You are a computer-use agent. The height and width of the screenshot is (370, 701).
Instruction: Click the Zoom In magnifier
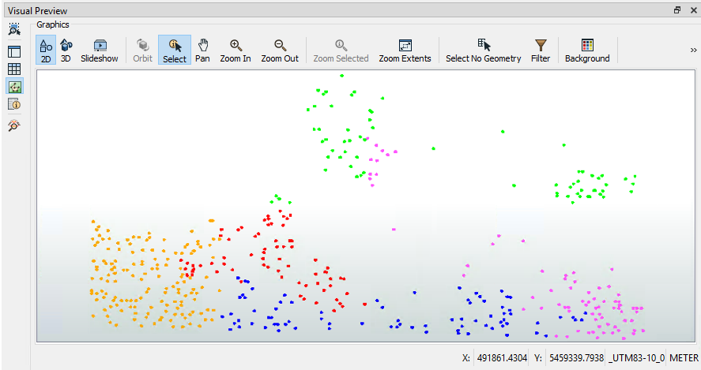pyautogui.click(x=236, y=50)
